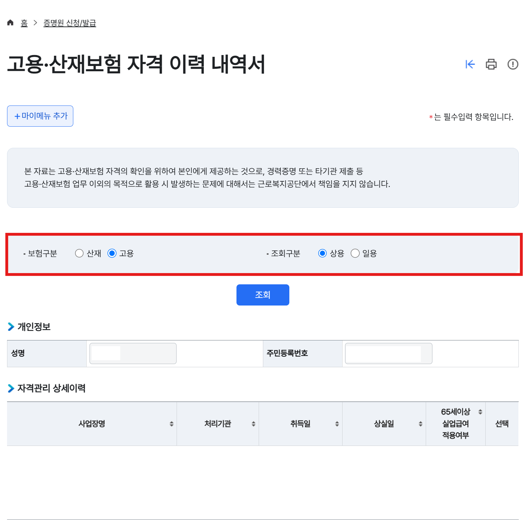The height and width of the screenshot is (520, 523).
Task: Click the 조회구분 label
Action: (x=285, y=253)
